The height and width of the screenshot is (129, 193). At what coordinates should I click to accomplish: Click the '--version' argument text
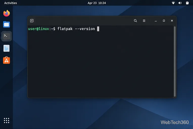tap(85, 29)
